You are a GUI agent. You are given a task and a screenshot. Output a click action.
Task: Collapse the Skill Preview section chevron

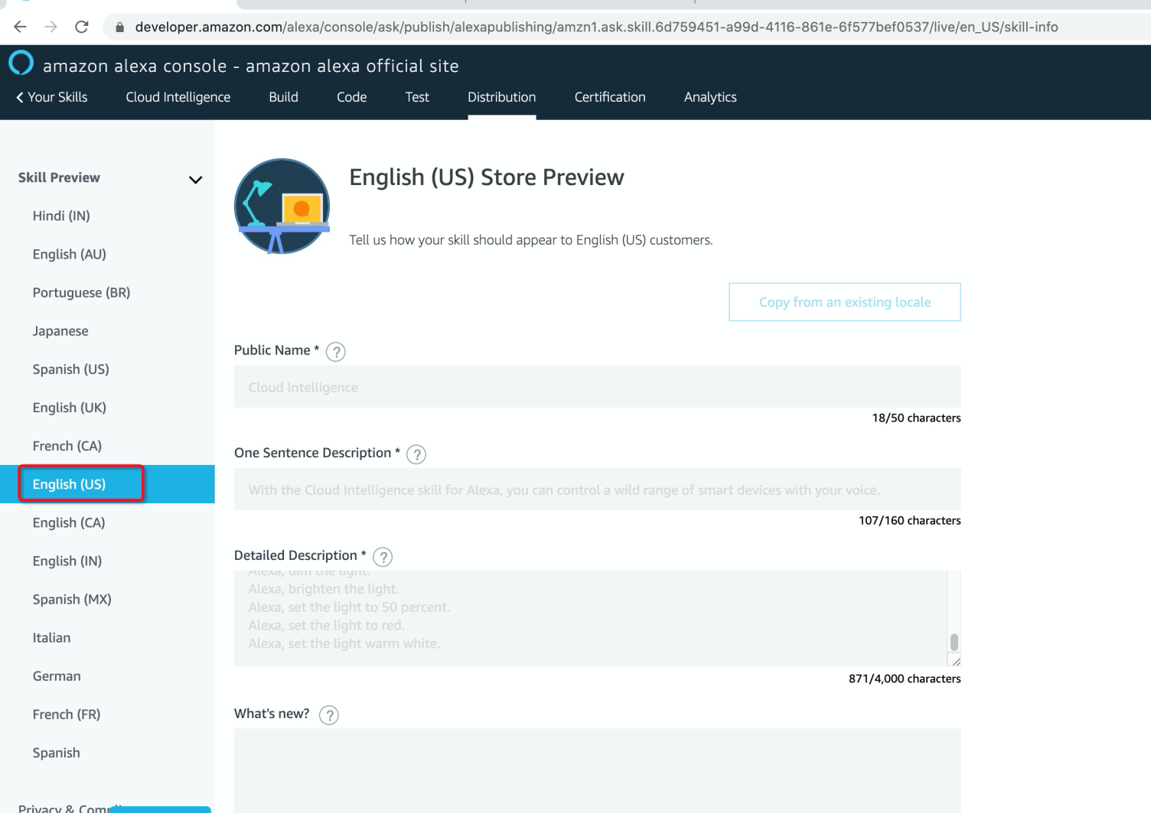tap(196, 180)
